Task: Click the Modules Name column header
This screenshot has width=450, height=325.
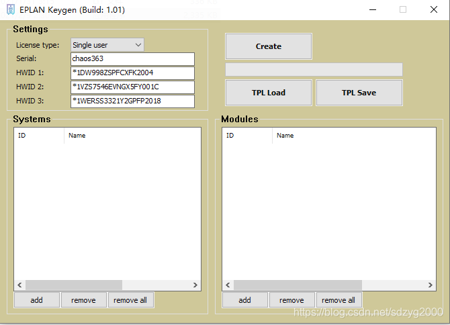Action: pyautogui.click(x=340, y=136)
